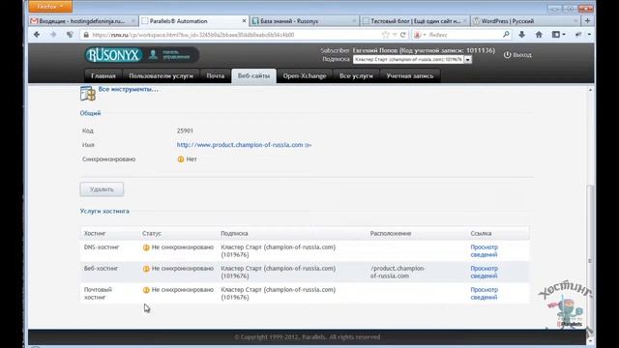Switch to the База знаний Rusonyx tab

(304, 21)
